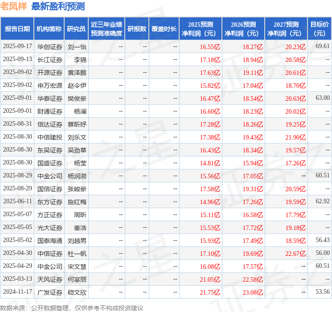Select 国盛证券 institution cell
This screenshot has height=312, width=332.
tap(50, 163)
